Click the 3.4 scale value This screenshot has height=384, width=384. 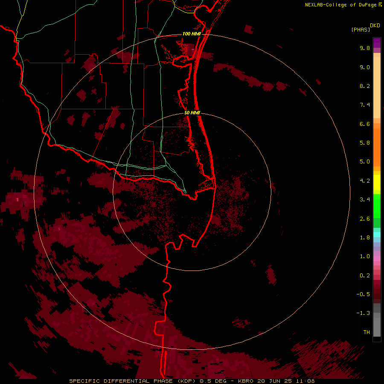pos(365,200)
